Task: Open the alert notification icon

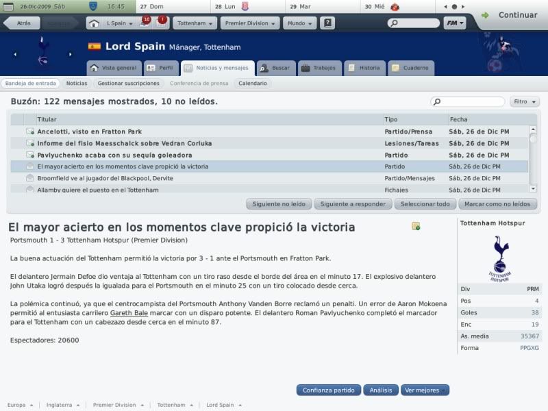Action: [161, 23]
